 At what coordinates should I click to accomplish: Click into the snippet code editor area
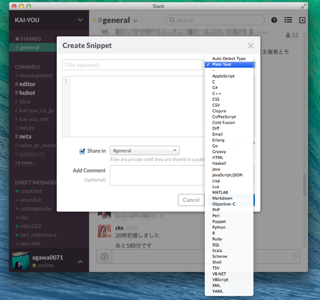137,106
